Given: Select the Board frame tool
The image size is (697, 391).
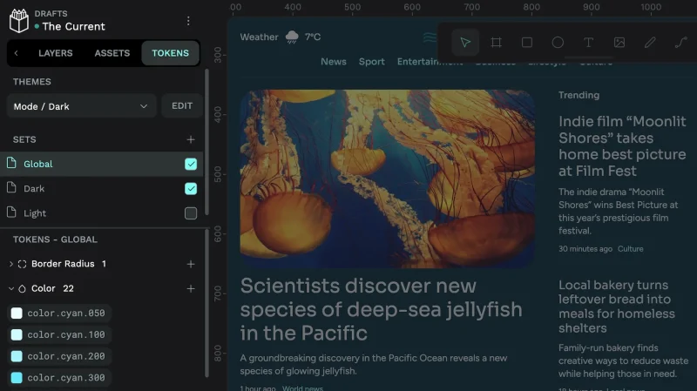Looking at the screenshot, I should tap(496, 42).
